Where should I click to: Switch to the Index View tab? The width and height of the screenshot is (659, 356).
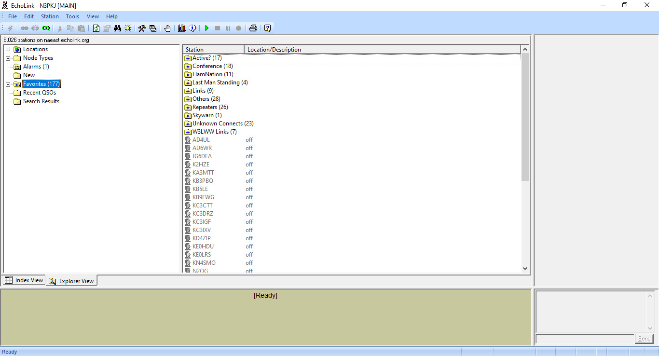point(24,280)
